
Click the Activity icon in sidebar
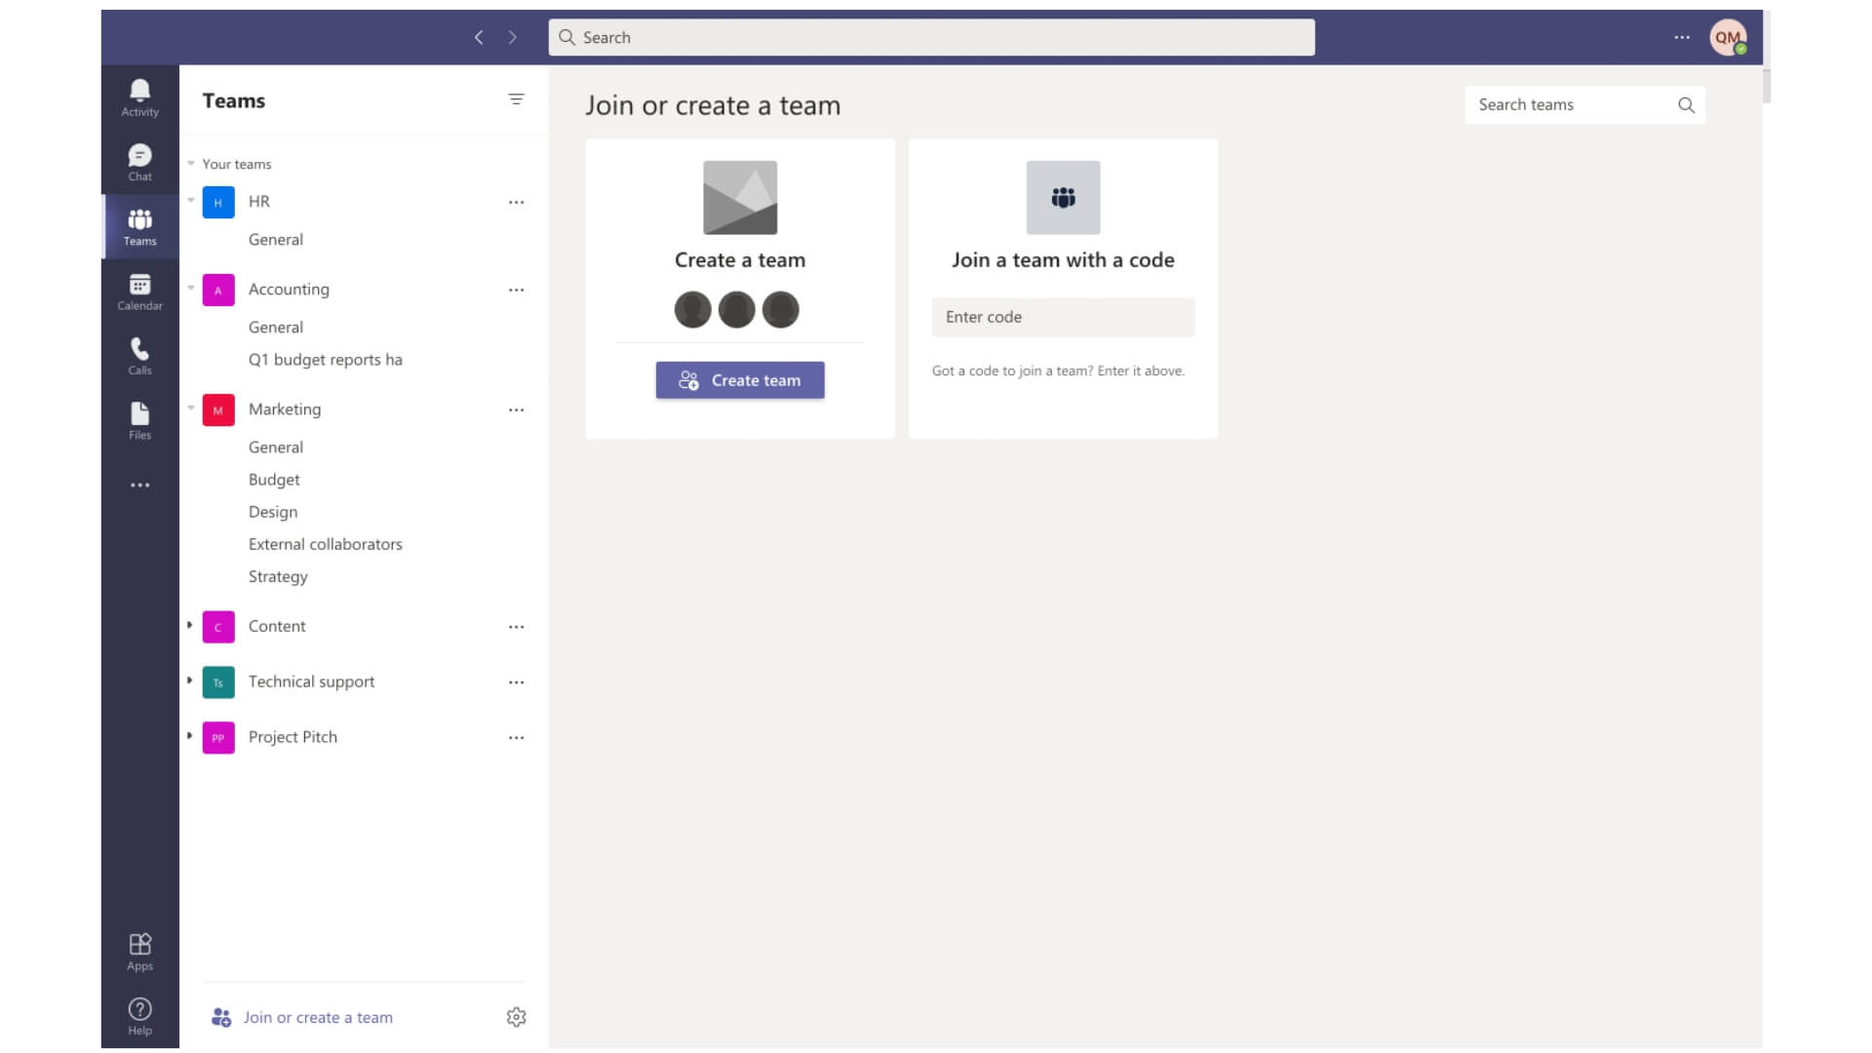(138, 97)
